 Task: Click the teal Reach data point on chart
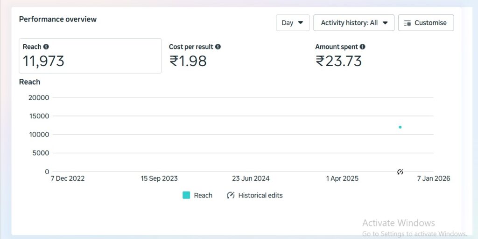click(400, 127)
